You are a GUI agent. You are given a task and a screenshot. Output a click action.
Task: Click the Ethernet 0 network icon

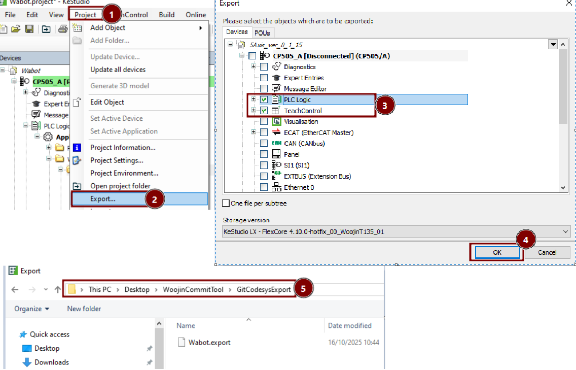(x=276, y=187)
